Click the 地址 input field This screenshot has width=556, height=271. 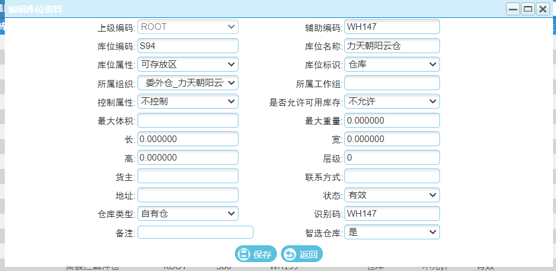tap(188, 195)
